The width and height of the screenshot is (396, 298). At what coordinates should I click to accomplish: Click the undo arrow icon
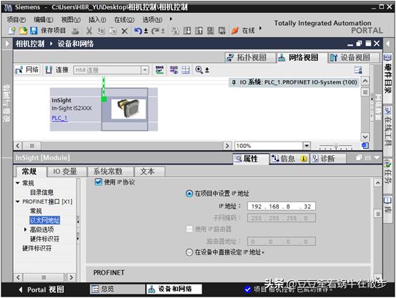[x=138, y=31]
